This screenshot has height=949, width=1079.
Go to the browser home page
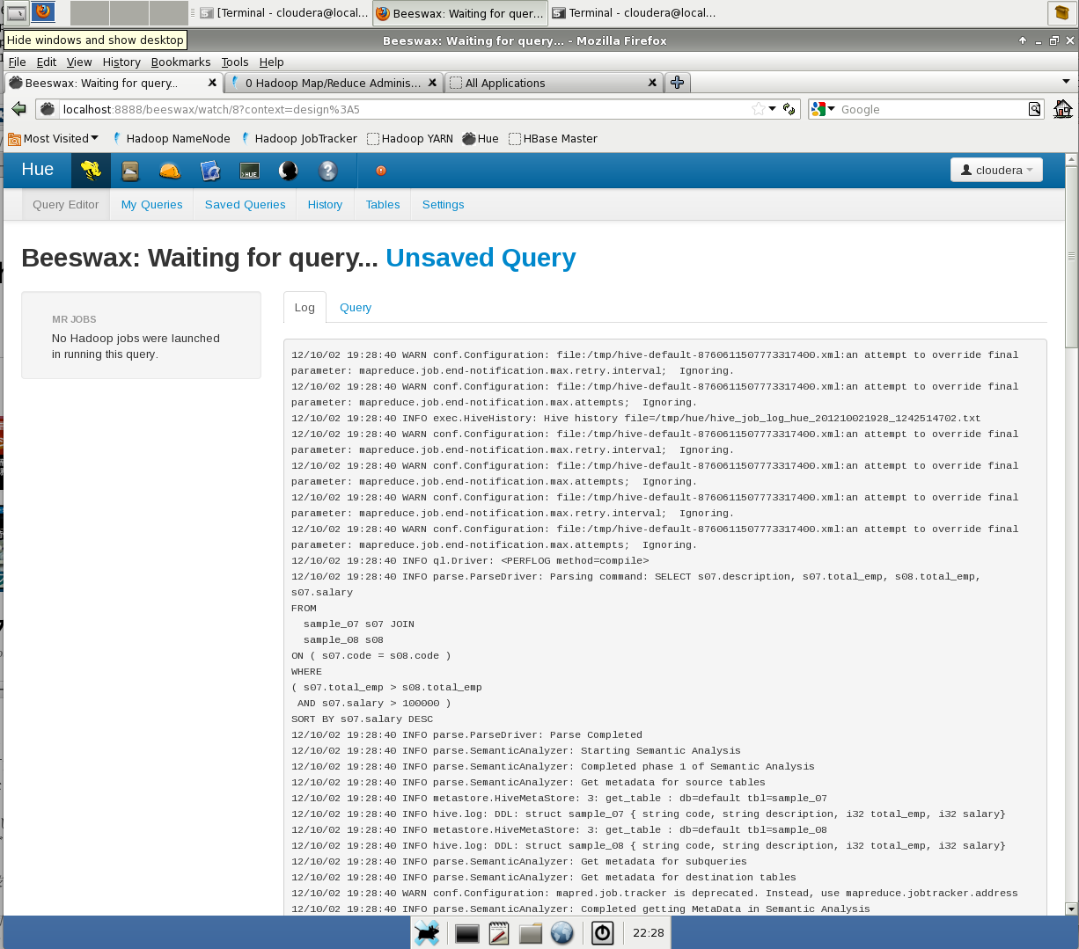[x=1063, y=109]
